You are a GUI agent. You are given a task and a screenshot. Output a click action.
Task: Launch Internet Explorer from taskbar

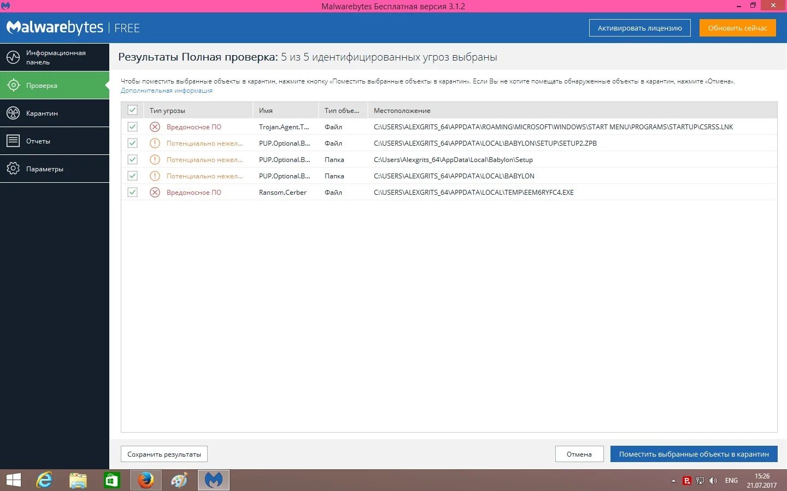(44, 480)
